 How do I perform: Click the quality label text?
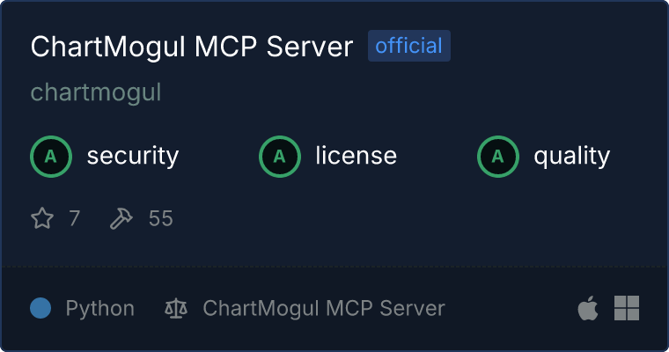pos(571,156)
